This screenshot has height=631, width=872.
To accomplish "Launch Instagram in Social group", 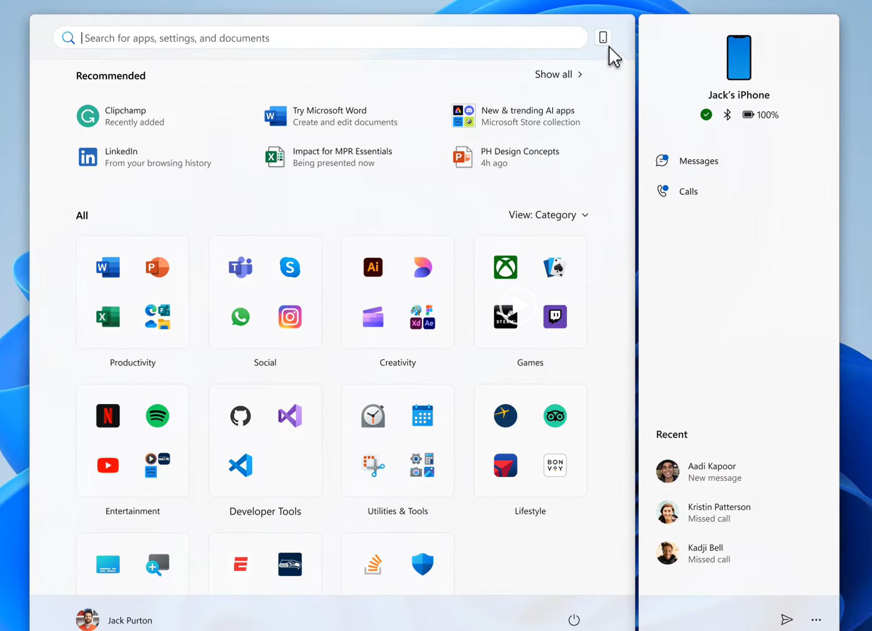I will pyautogui.click(x=290, y=317).
